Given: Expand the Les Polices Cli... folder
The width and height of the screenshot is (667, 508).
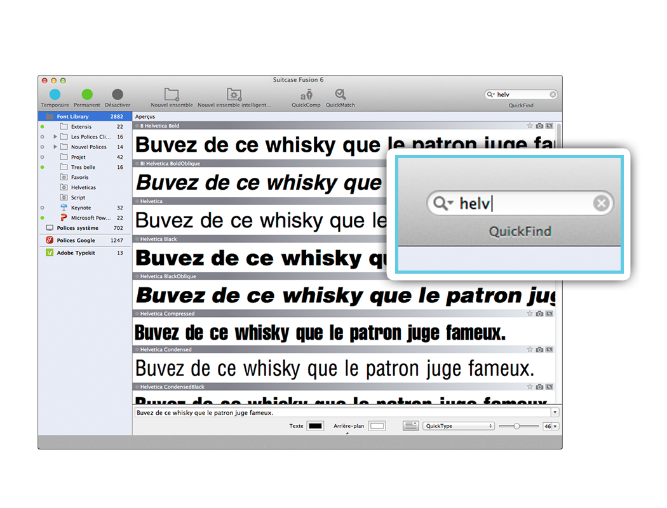Looking at the screenshot, I should pyautogui.click(x=55, y=137).
